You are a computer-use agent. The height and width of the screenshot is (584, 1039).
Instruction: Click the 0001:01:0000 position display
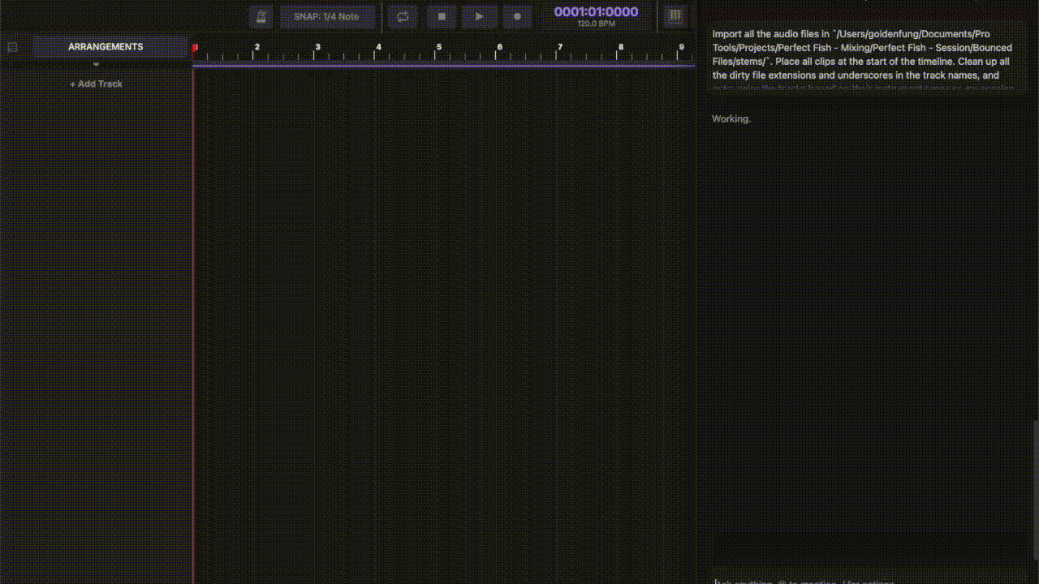[596, 12]
